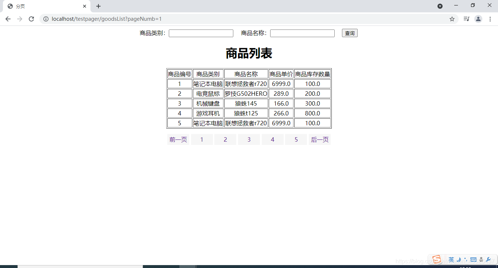Click the browser profile avatar icon
Image resolution: width=498 pixels, height=268 pixels.
[478, 19]
